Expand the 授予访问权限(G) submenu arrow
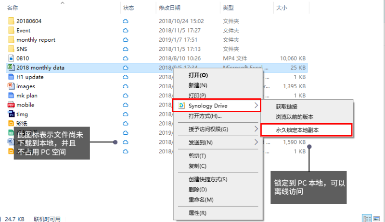 [256, 129]
